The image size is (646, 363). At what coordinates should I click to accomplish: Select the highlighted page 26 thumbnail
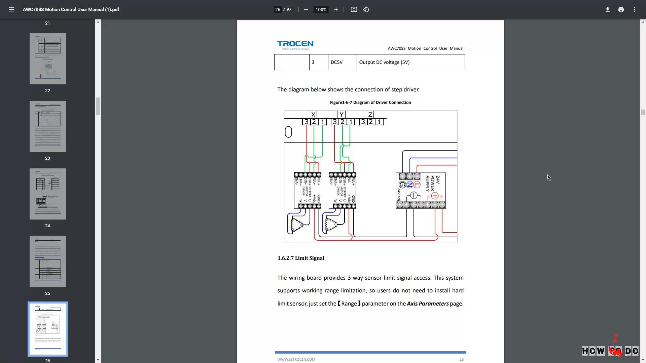(x=47, y=329)
